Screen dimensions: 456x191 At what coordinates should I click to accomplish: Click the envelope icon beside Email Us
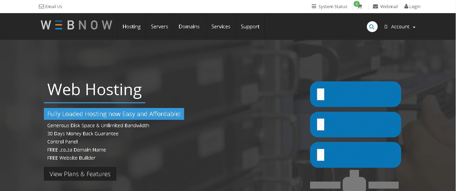(x=41, y=6)
